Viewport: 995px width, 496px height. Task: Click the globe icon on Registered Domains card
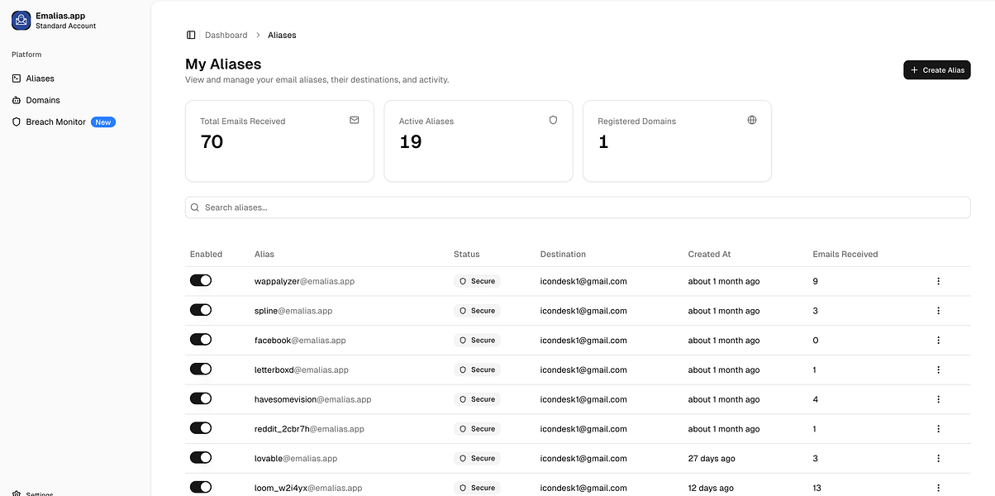[x=751, y=119]
